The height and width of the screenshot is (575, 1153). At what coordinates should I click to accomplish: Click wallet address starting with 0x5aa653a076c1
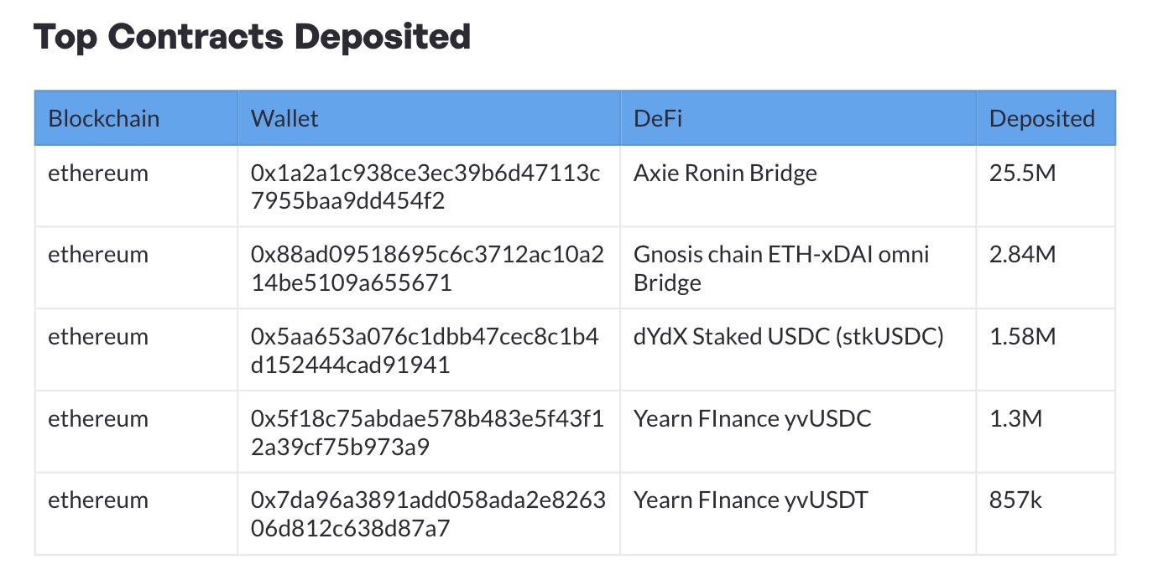click(x=425, y=350)
